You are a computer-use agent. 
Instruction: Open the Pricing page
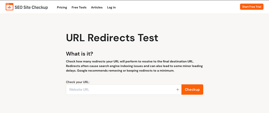coord(62,7)
